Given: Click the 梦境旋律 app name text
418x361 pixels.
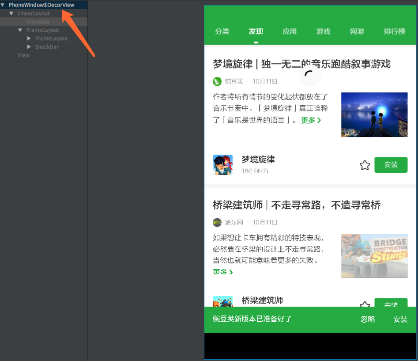Looking at the screenshot, I should click(x=258, y=160).
